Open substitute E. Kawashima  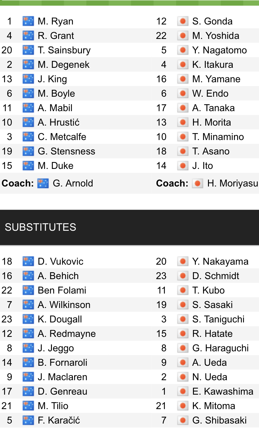222,391
